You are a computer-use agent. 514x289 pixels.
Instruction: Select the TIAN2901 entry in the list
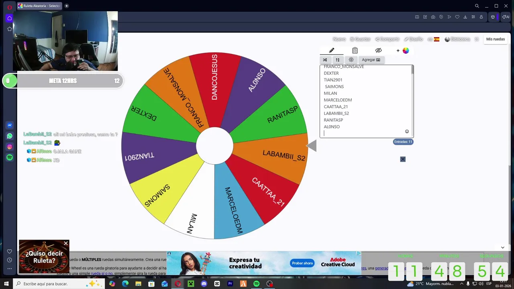333,80
